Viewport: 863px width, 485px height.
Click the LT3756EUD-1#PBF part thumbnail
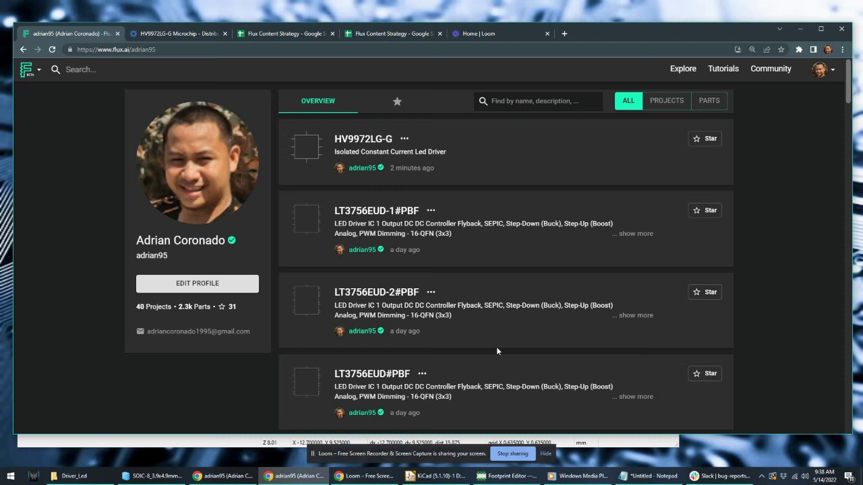coord(306,219)
